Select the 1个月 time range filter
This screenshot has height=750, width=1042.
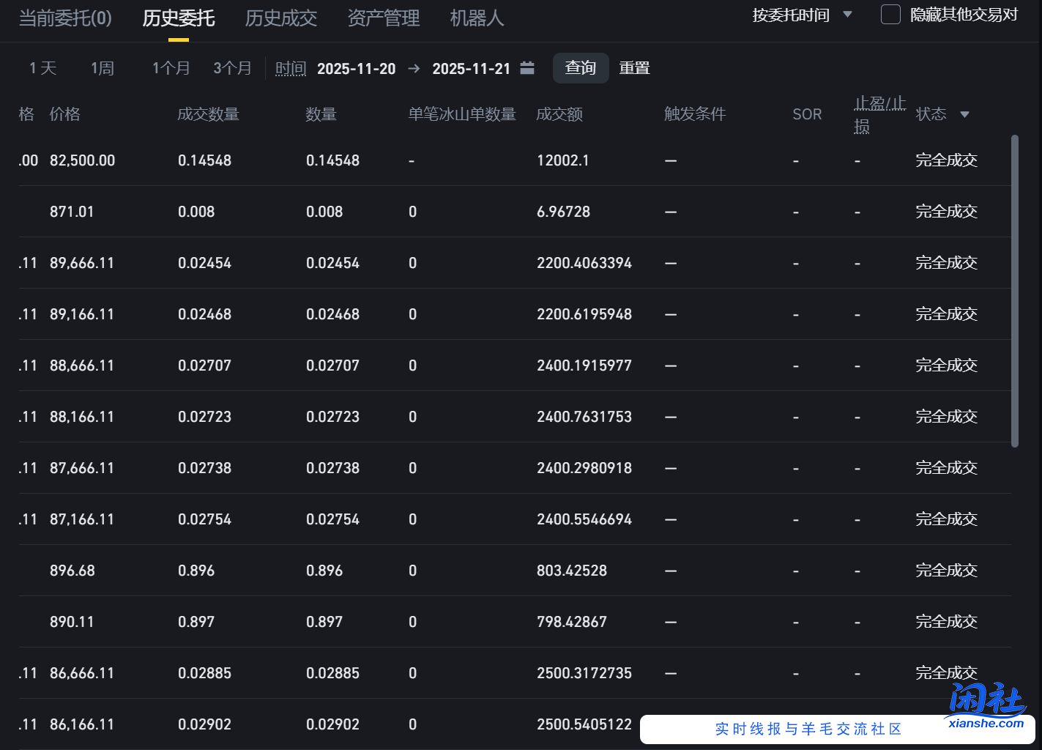pyautogui.click(x=171, y=67)
